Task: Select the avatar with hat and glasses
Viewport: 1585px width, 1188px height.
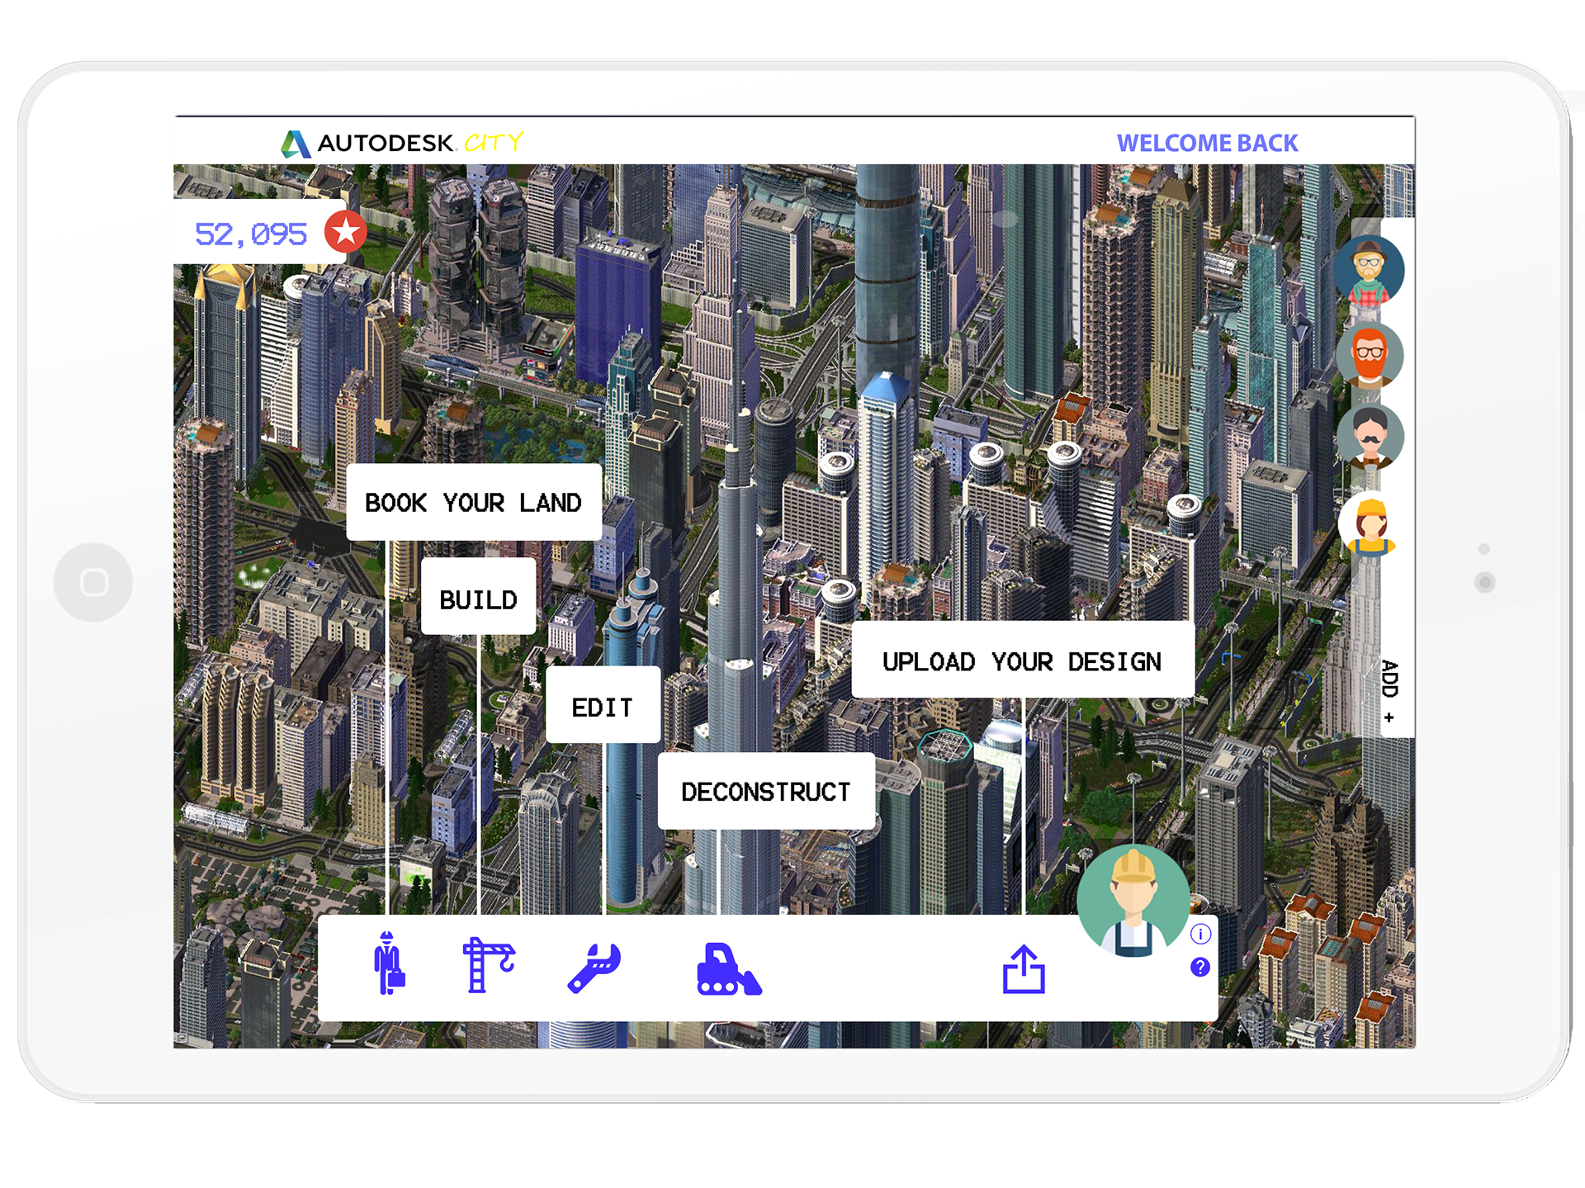Action: coord(1369,271)
